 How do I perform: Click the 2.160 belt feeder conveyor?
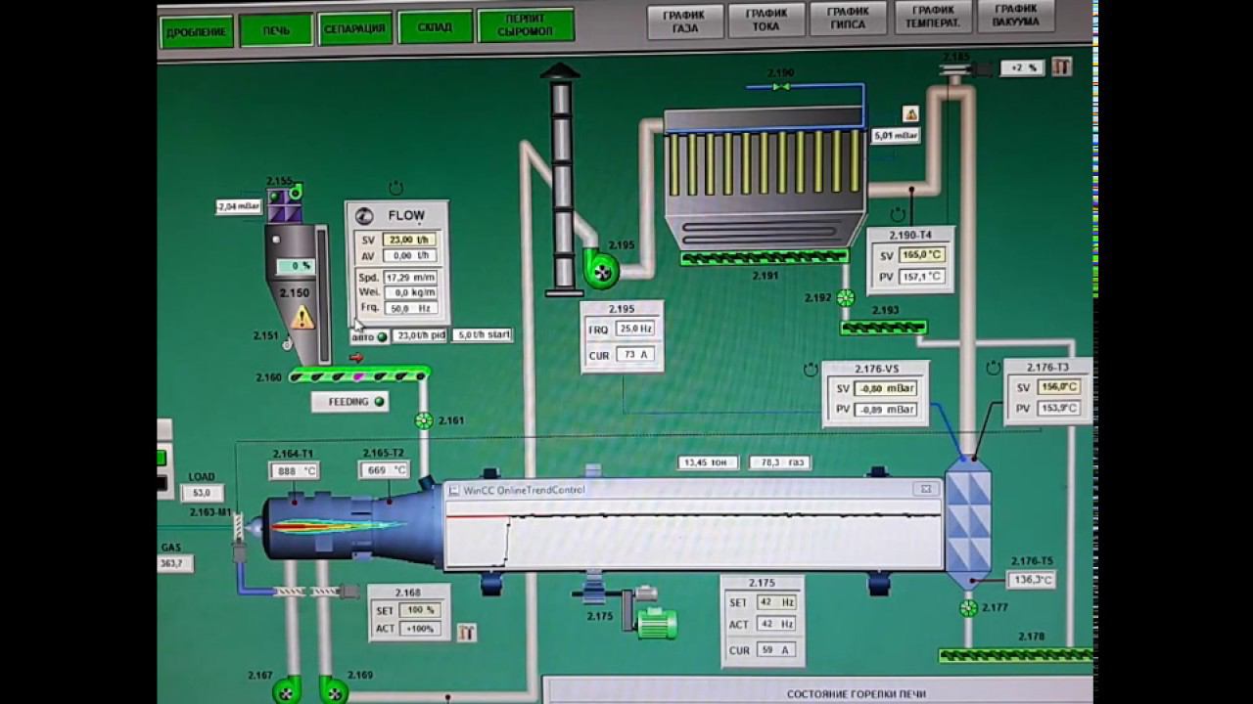359,375
